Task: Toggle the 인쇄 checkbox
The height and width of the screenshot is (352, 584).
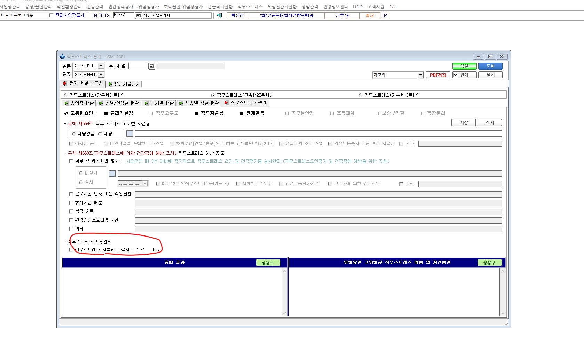Action: [455, 75]
